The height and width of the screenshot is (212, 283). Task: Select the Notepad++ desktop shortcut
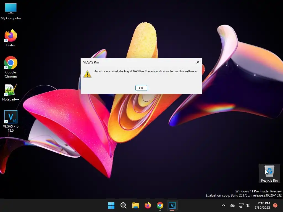[x=11, y=92]
